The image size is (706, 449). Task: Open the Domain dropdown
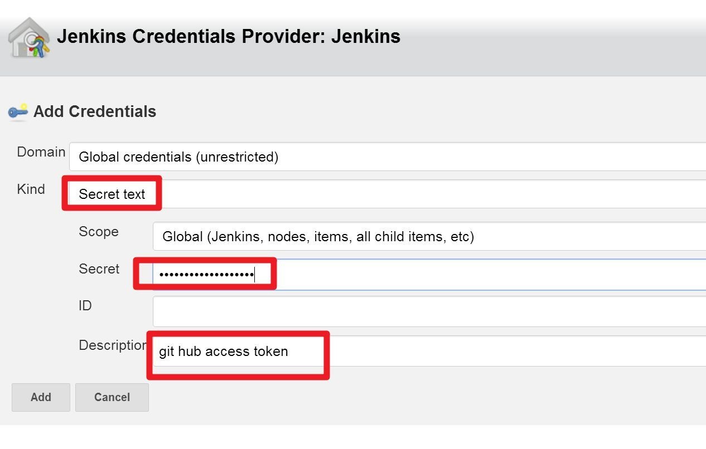click(x=388, y=157)
